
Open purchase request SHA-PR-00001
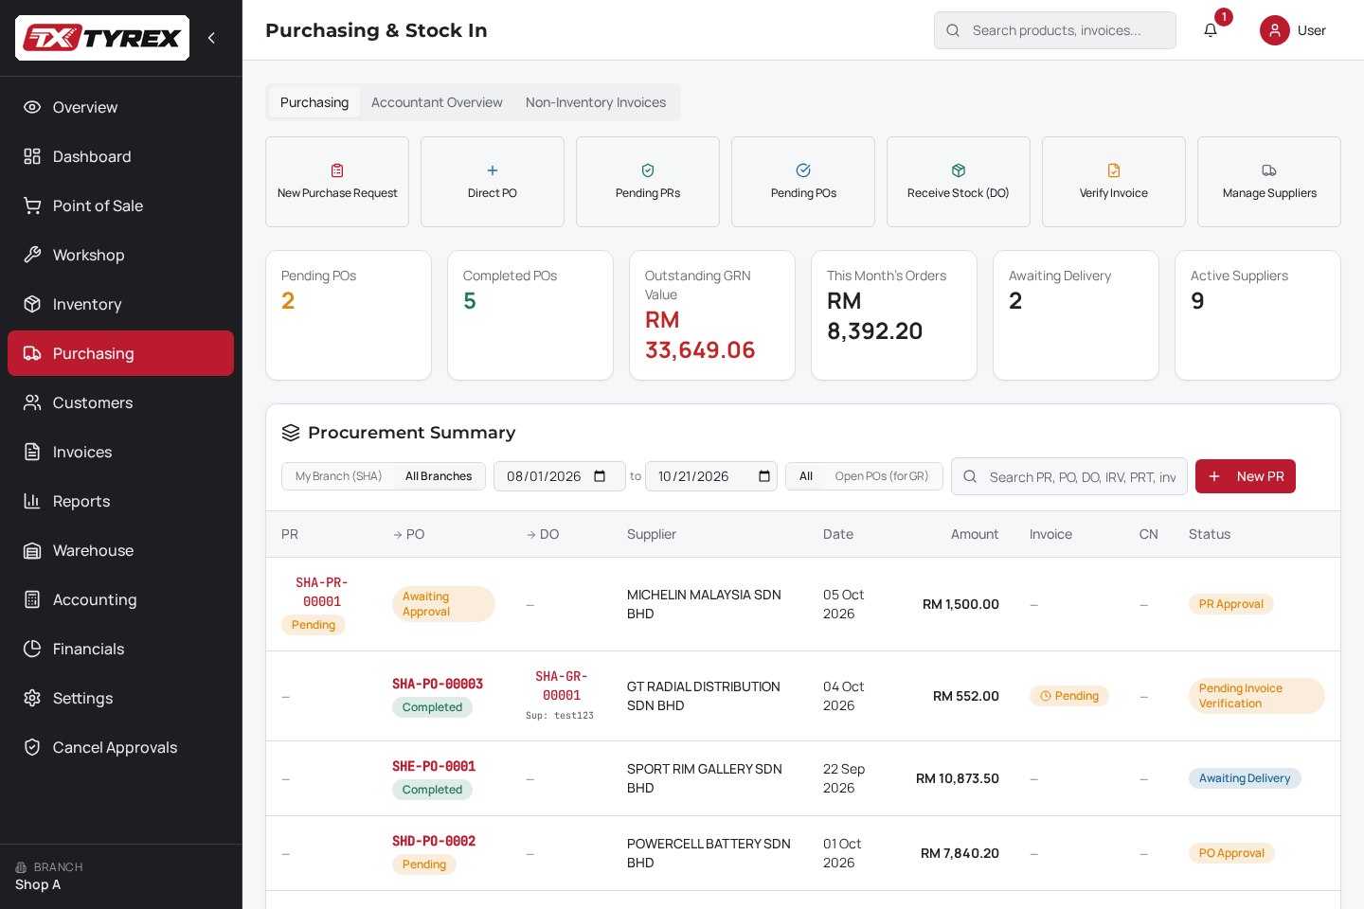pyautogui.click(x=322, y=592)
